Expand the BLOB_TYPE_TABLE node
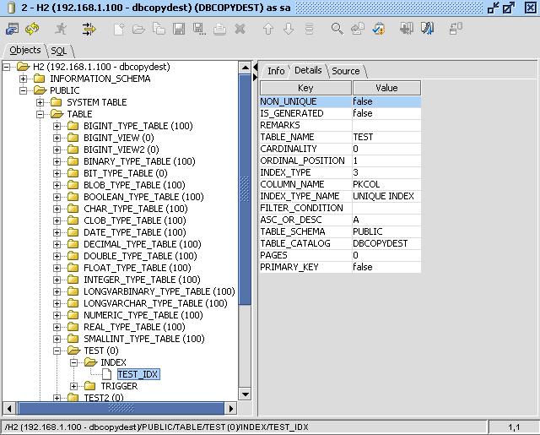This screenshot has width=540, height=435. pyautogui.click(x=57, y=185)
